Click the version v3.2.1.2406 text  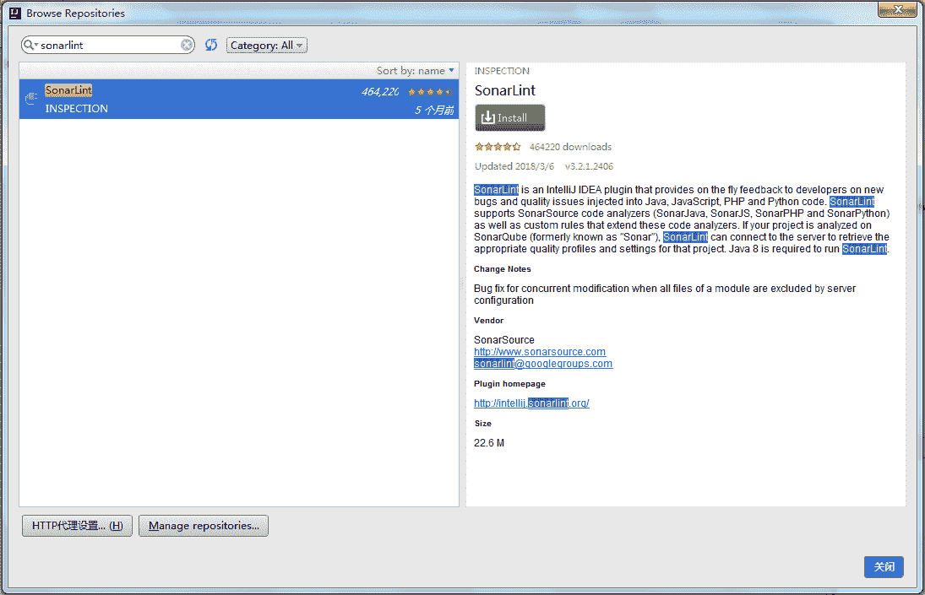590,166
